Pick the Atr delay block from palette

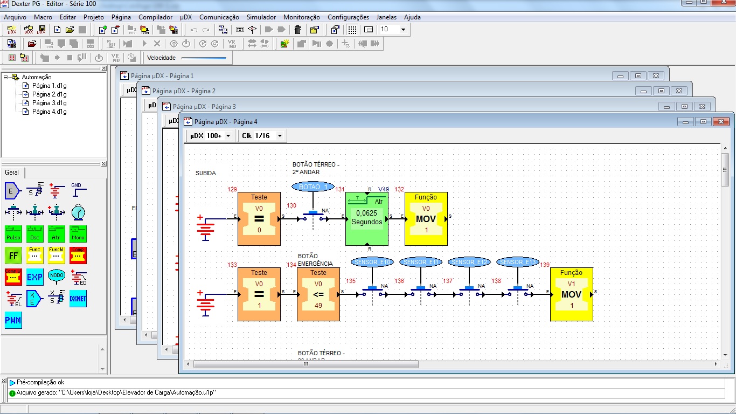pos(56,233)
